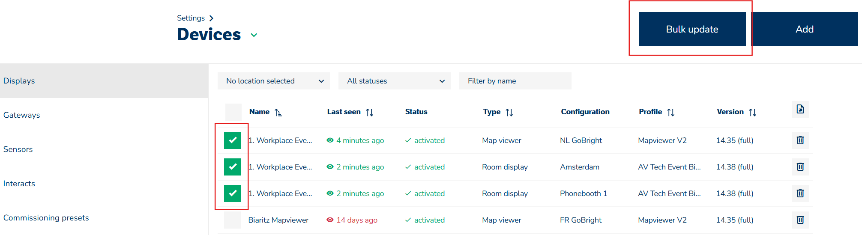Toggle the select-all checkbox in header
The height and width of the screenshot is (235, 862).
pyautogui.click(x=233, y=112)
